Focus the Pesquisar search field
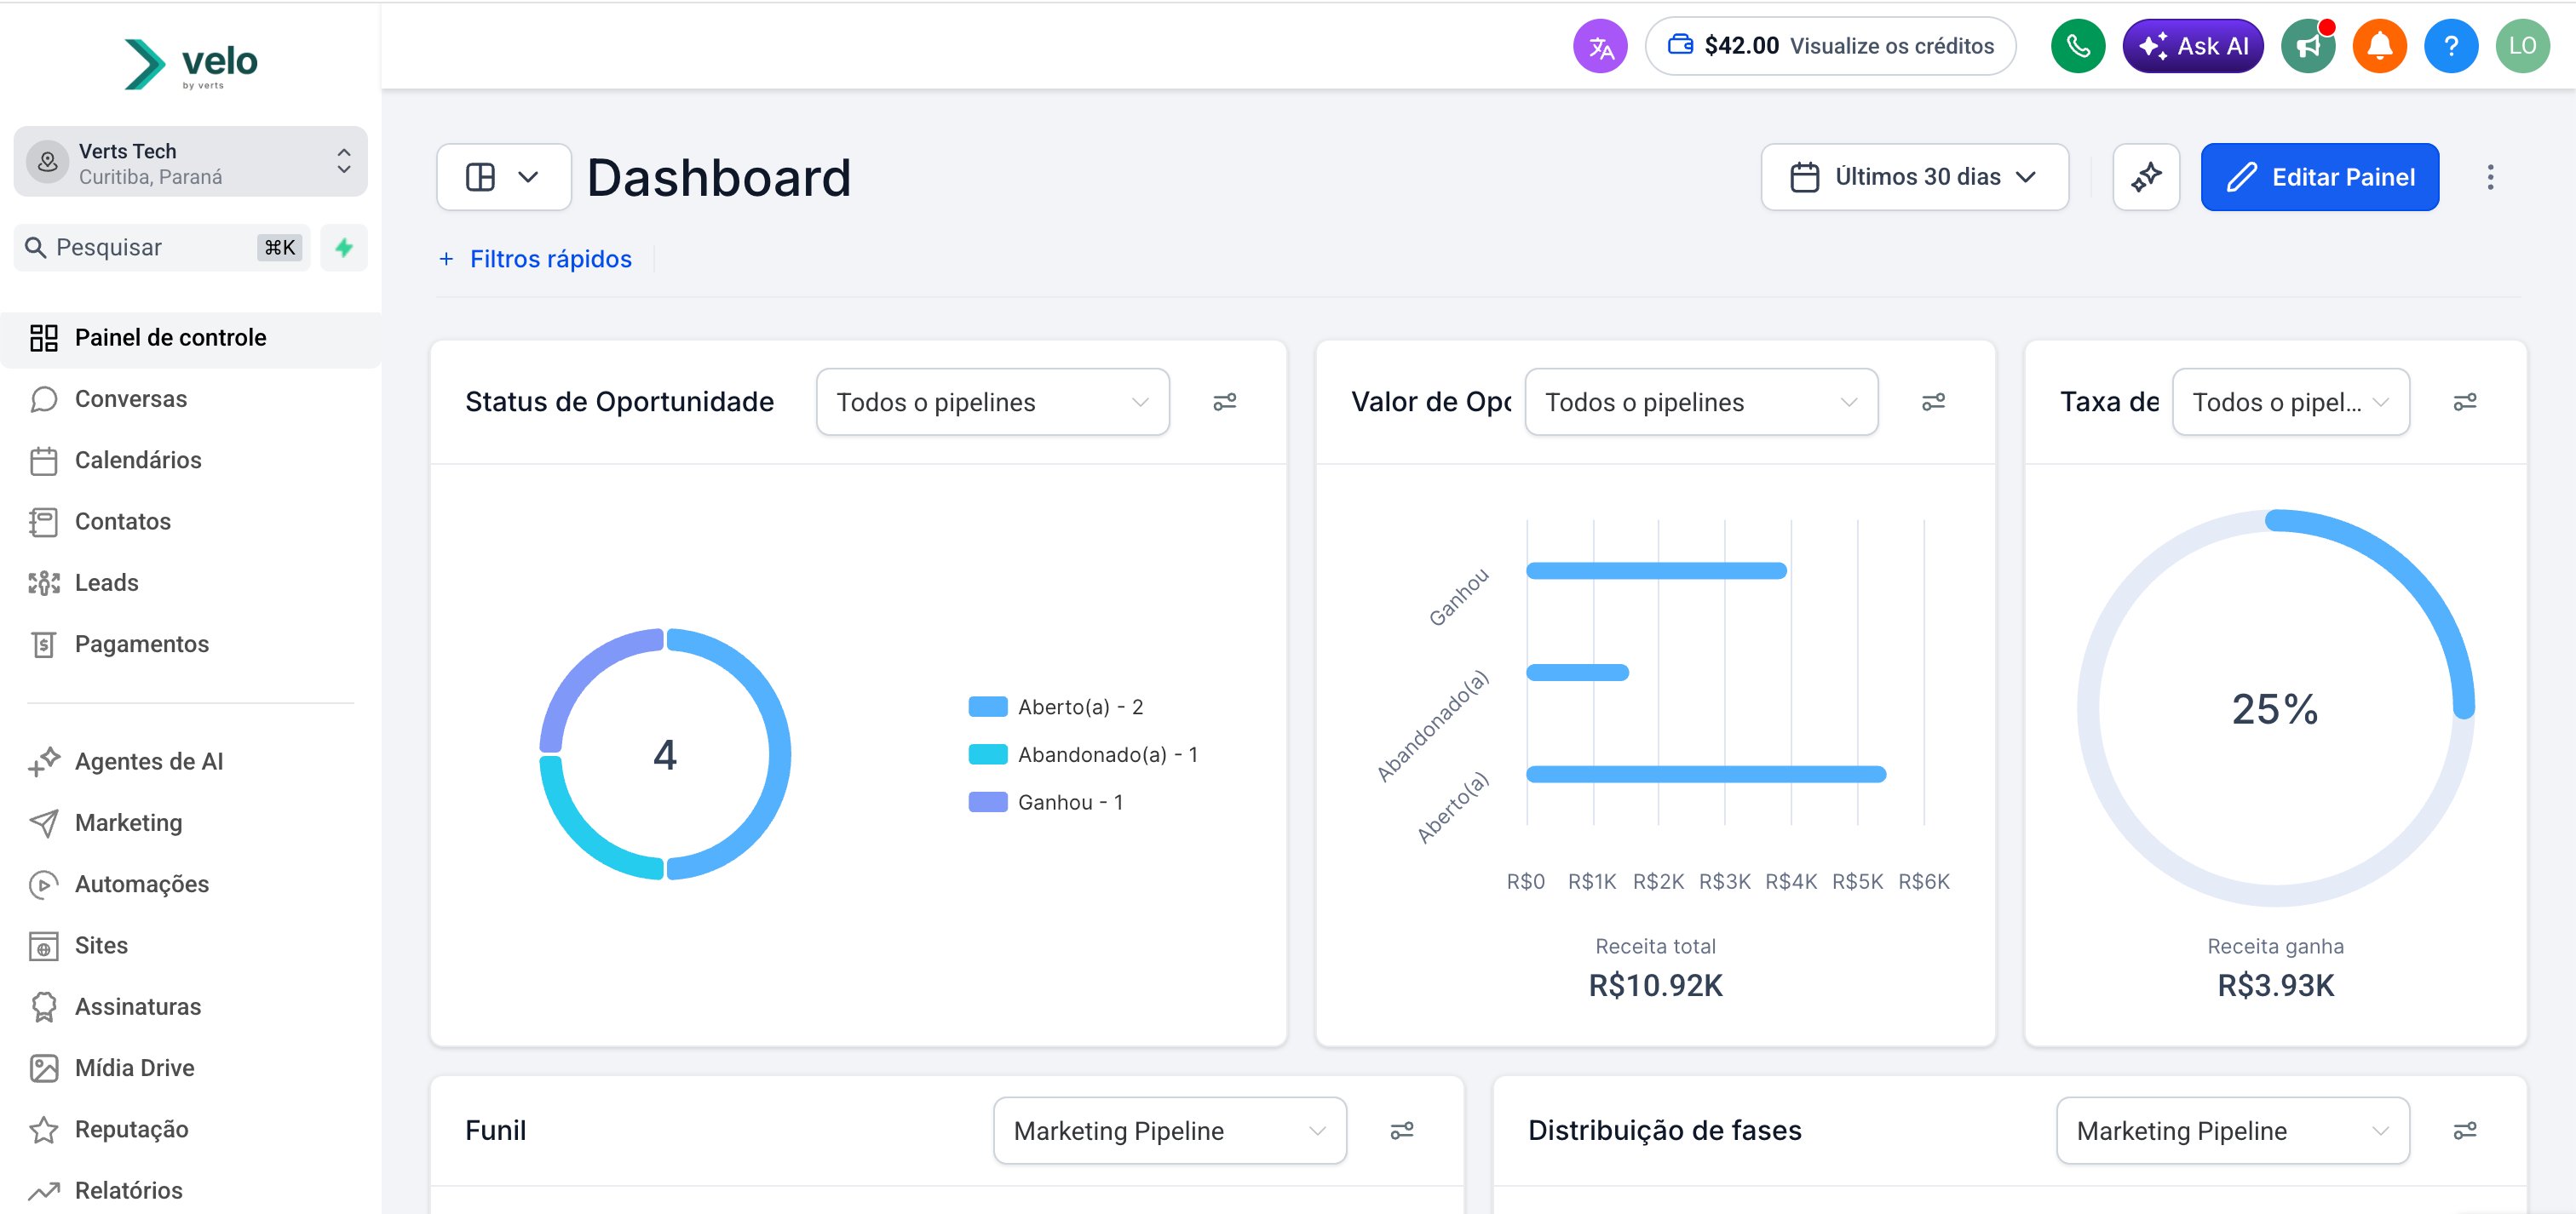This screenshot has height=1214, width=2576. point(162,248)
